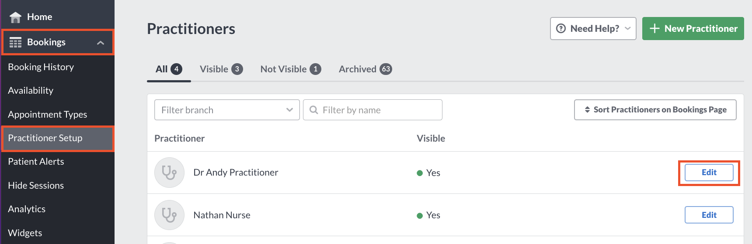
Task: Click the New Practitioner button
Action: tap(693, 28)
